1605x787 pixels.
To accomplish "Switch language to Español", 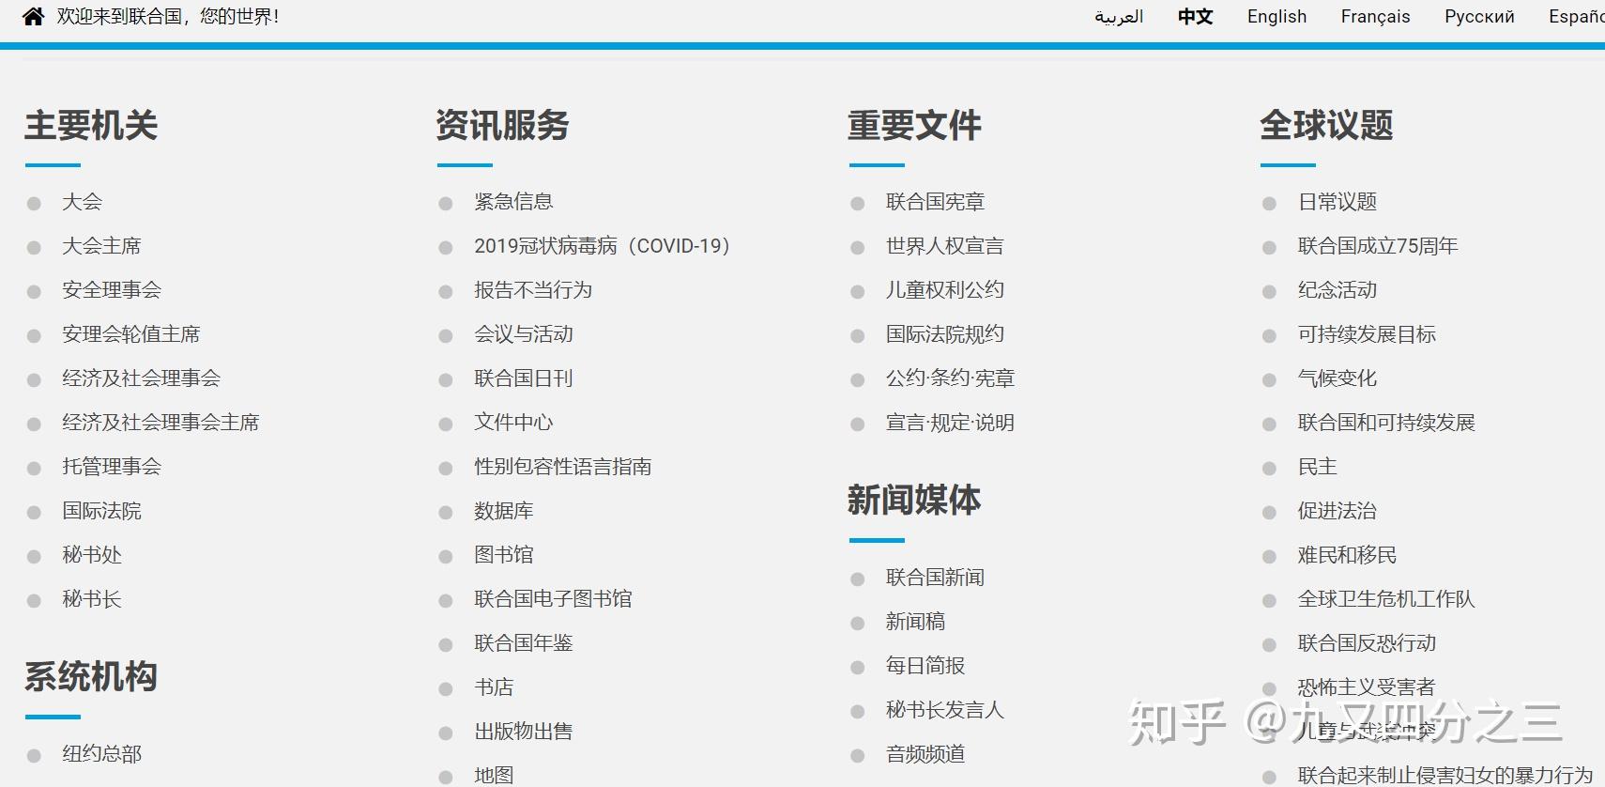I will coord(1577,17).
